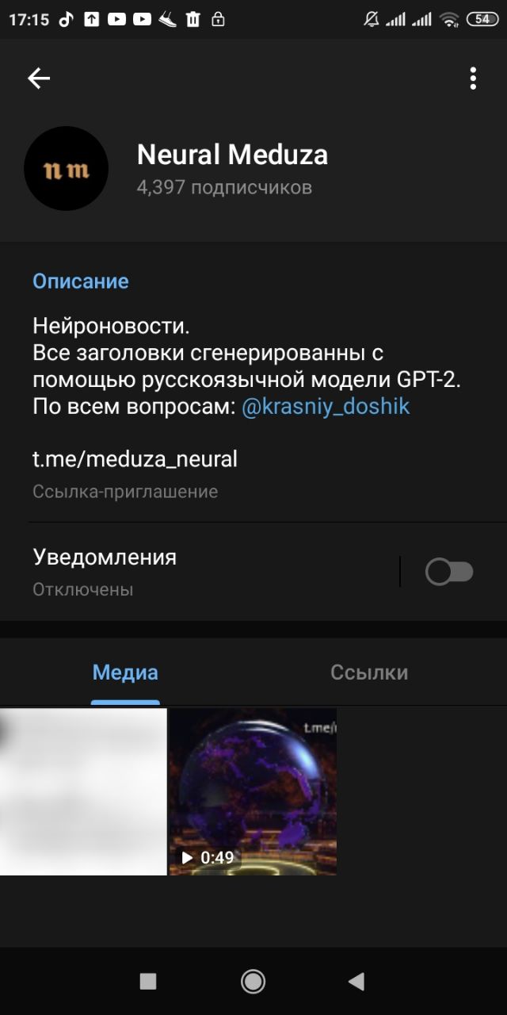Open the three-dot overflow menu

coord(473,78)
